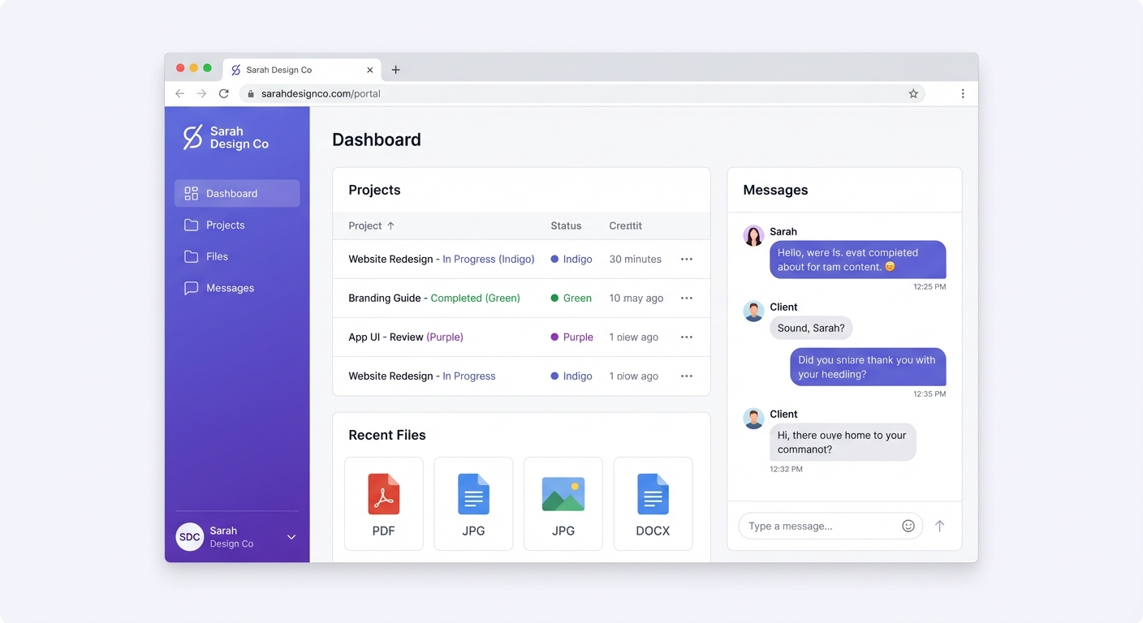
Task: Bookmark the page with the star icon
Action: point(913,93)
